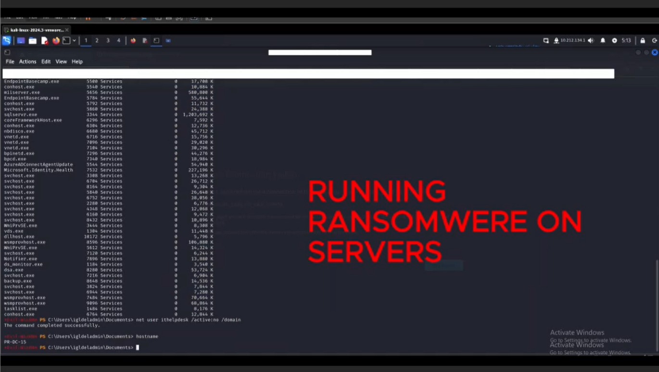Viewport: 659px width, 372px height.
Task: Click the coreFrameworkHost.exe process row
Action: click(x=108, y=120)
